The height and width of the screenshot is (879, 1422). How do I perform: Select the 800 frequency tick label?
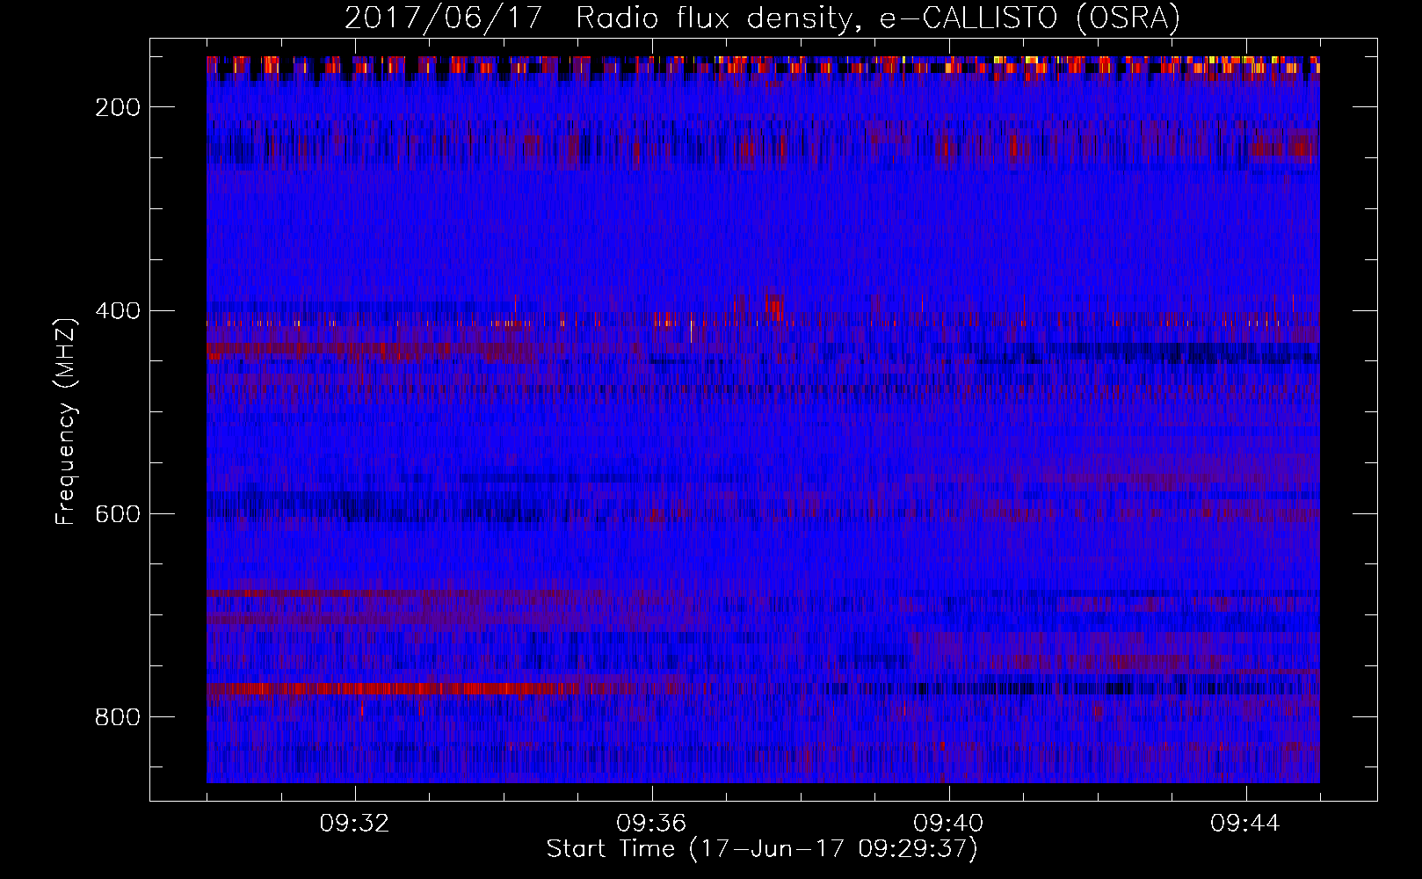click(117, 717)
